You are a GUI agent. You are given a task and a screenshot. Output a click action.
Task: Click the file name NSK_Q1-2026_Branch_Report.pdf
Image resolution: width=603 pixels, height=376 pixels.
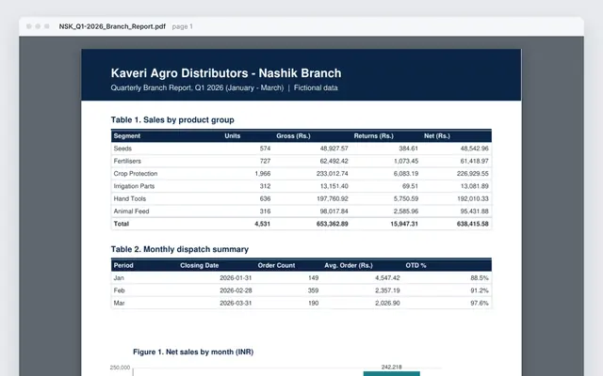112,26
